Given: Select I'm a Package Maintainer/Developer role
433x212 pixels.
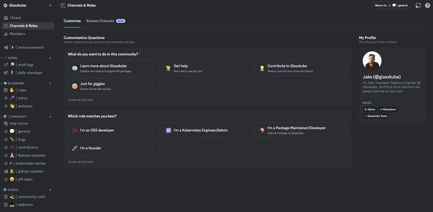Looking at the screenshot, I should click(301, 130).
